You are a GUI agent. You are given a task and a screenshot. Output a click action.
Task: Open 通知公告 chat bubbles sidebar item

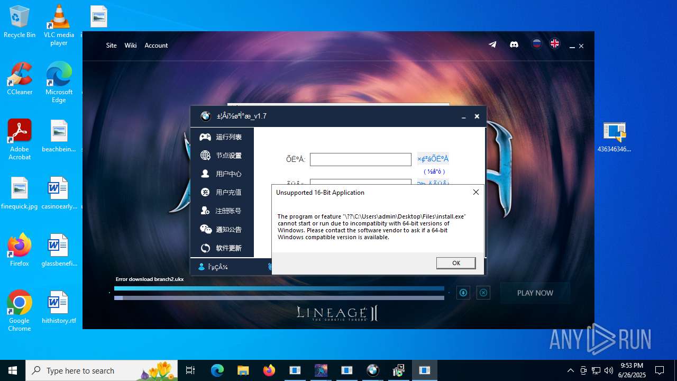[222, 230]
